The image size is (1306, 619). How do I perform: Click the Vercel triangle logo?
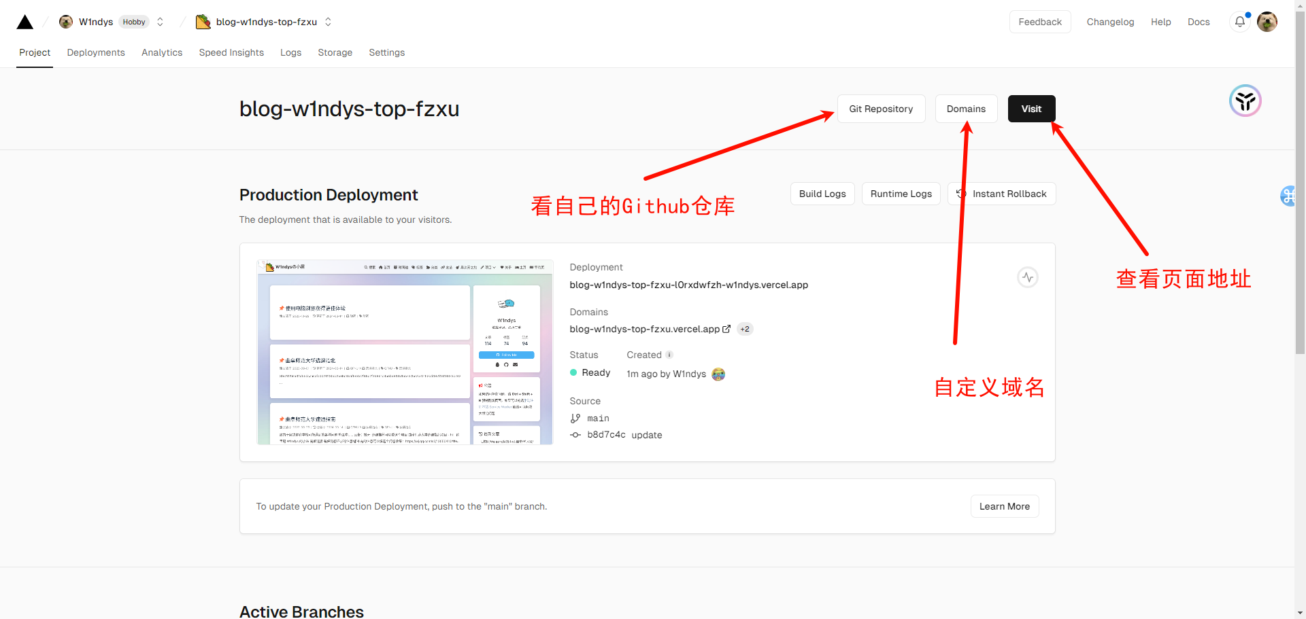pyautogui.click(x=25, y=22)
